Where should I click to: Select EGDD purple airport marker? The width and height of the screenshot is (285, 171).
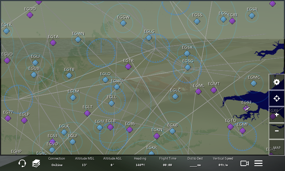30,15
